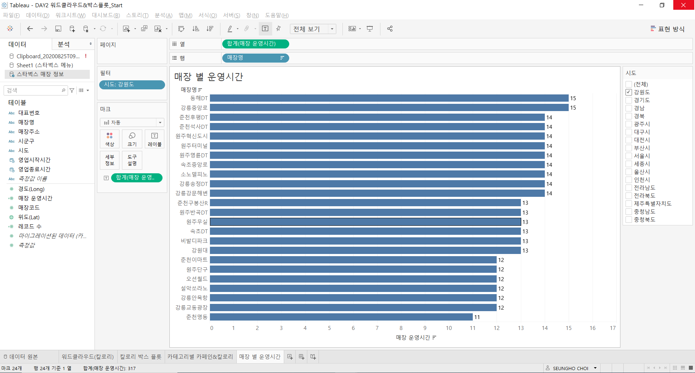Click the fix axes pin icon

point(279,29)
